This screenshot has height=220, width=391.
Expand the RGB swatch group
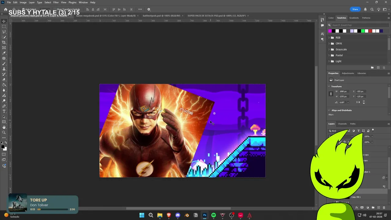coord(329,38)
